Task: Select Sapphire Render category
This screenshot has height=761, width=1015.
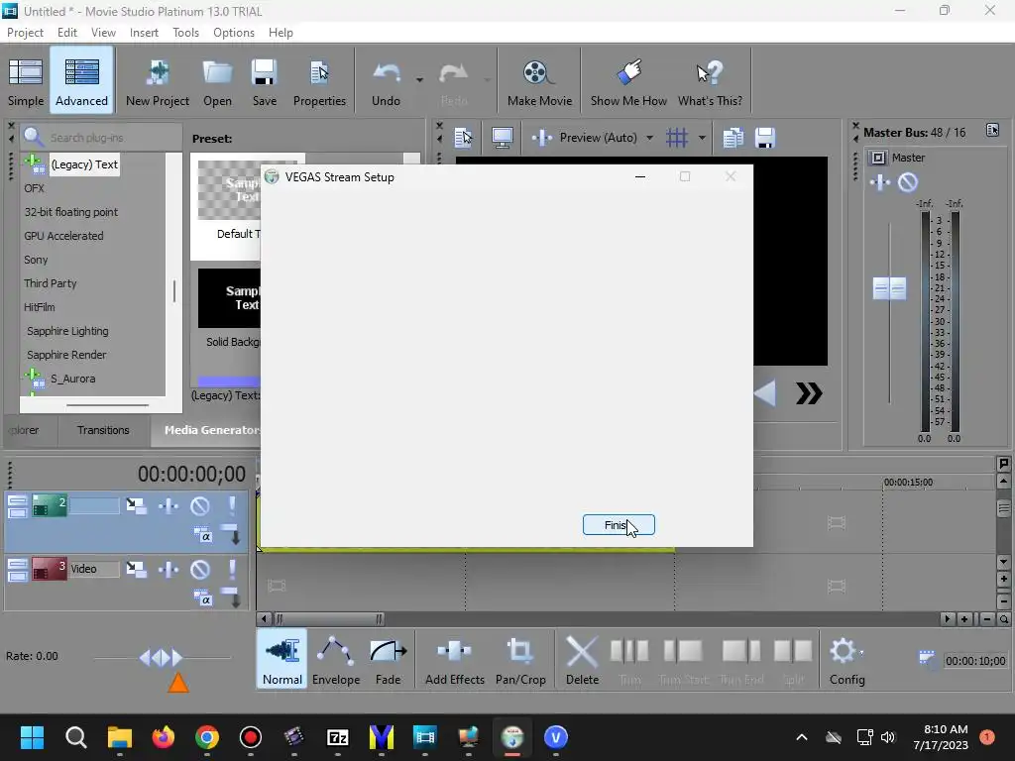Action: click(66, 355)
